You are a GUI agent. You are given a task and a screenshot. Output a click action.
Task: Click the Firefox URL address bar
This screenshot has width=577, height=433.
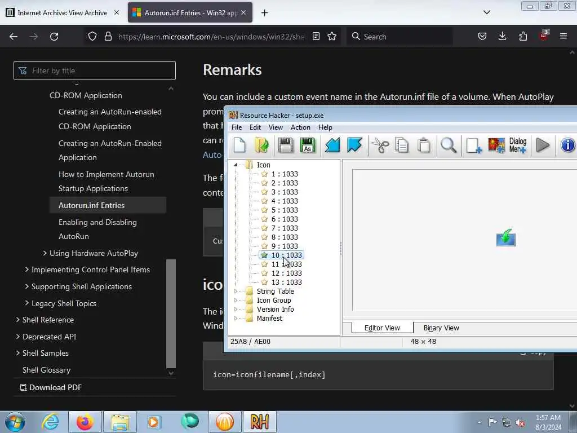click(211, 37)
